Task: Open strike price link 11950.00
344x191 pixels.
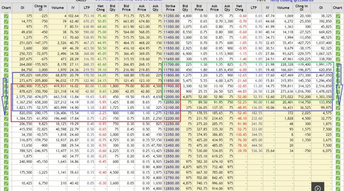Action: tap(171, 91)
